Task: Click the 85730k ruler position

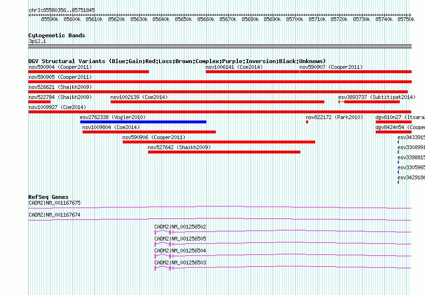Action: (x=361, y=19)
